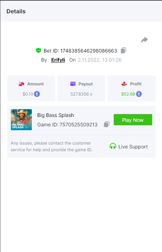Click the red Profit hand icon

point(124,84)
